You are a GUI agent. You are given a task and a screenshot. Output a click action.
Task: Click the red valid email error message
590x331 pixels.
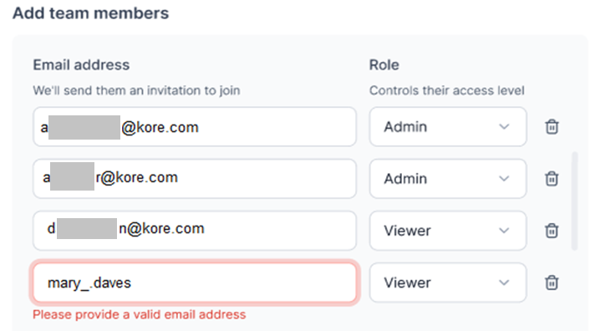(140, 314)
